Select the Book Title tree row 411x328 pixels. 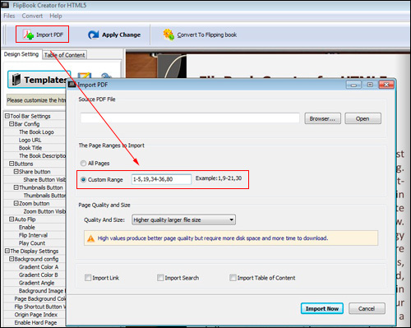click(35, 148)
